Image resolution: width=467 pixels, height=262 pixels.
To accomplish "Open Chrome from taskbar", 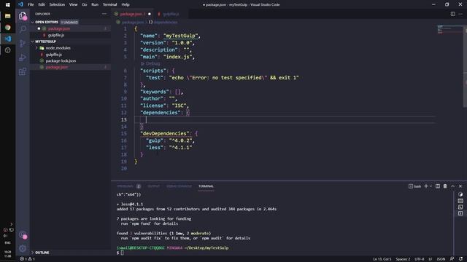I will pos(8,28).
